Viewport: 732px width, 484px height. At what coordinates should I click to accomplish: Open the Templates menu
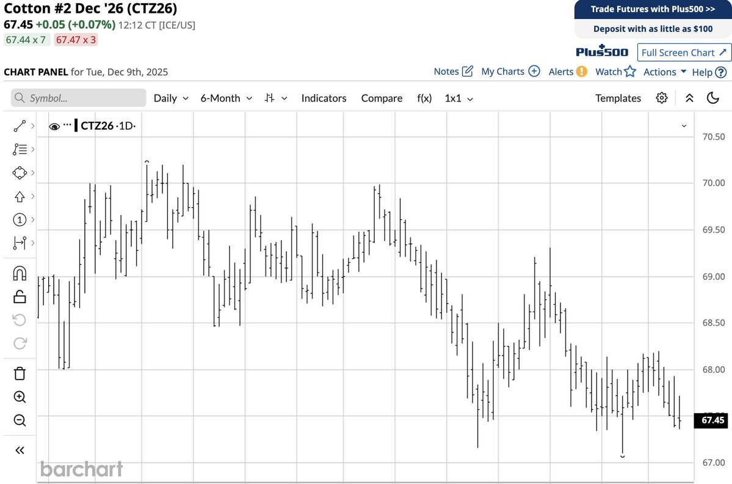pos(618,98)
